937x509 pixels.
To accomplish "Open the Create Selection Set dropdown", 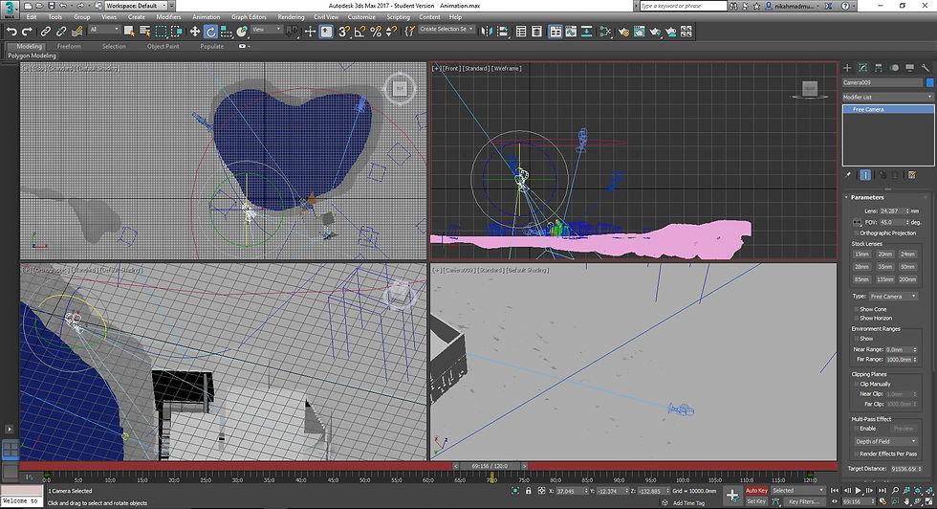I will [447, 29].
